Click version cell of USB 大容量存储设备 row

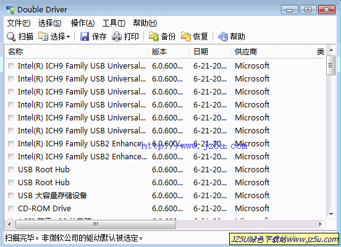point(167,195)
